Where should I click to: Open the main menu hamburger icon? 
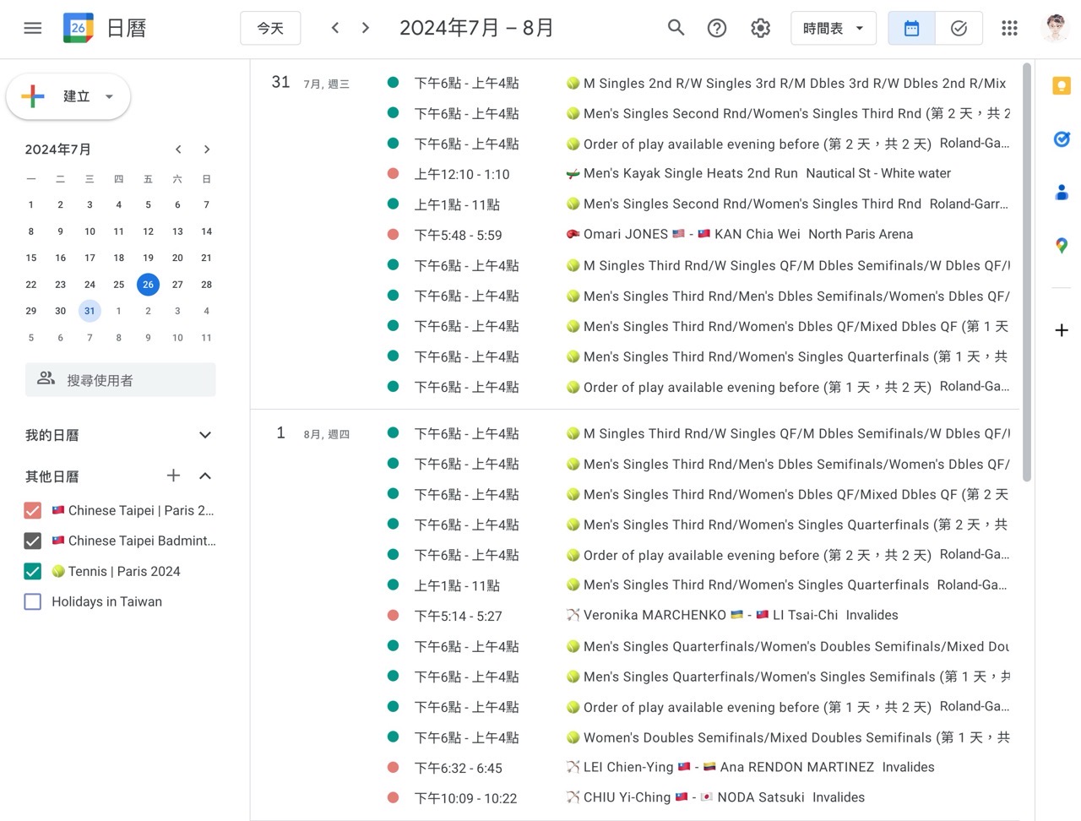click(x=33, y=28)
